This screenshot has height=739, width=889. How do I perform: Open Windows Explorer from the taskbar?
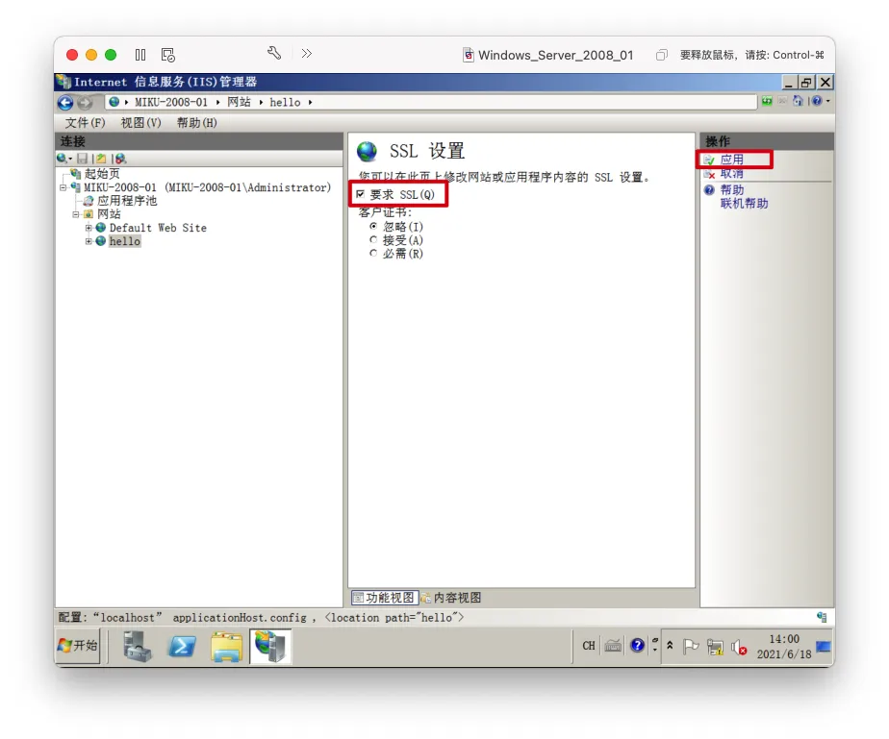pos(226,646)
